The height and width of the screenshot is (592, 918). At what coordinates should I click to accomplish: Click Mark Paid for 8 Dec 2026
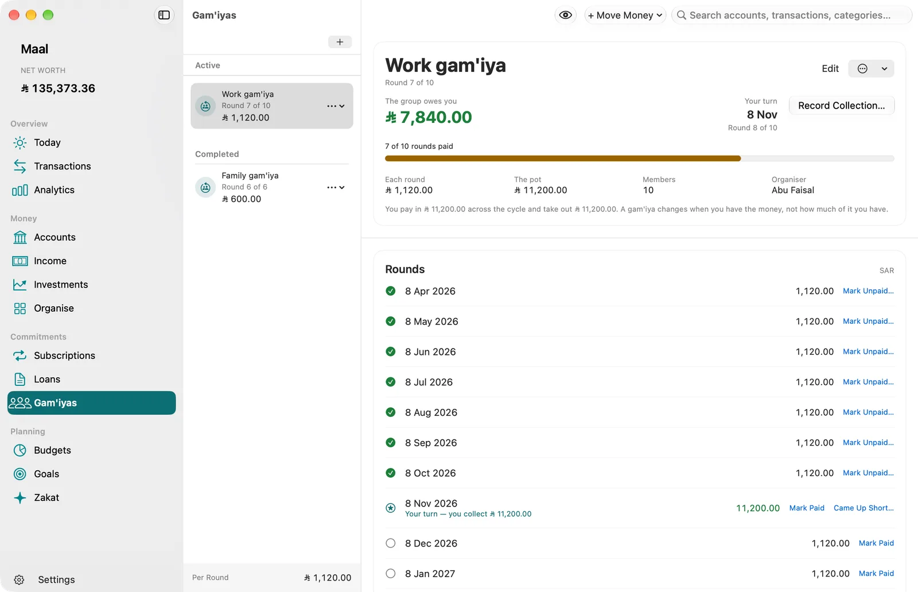point(876,543)
